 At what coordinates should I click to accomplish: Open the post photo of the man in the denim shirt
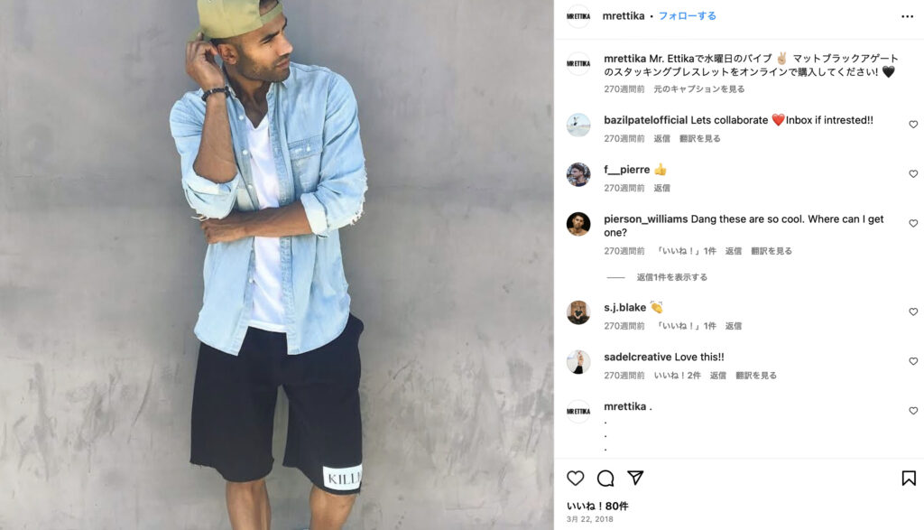click(277, 265)
